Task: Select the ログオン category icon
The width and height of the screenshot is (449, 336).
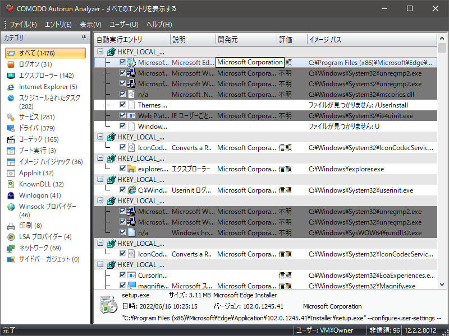Action: [x=11, y=64]
